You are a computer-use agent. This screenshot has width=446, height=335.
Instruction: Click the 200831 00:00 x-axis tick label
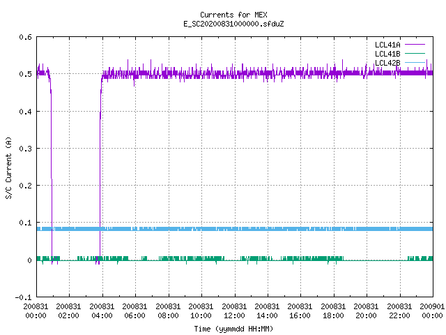[36, 311]
